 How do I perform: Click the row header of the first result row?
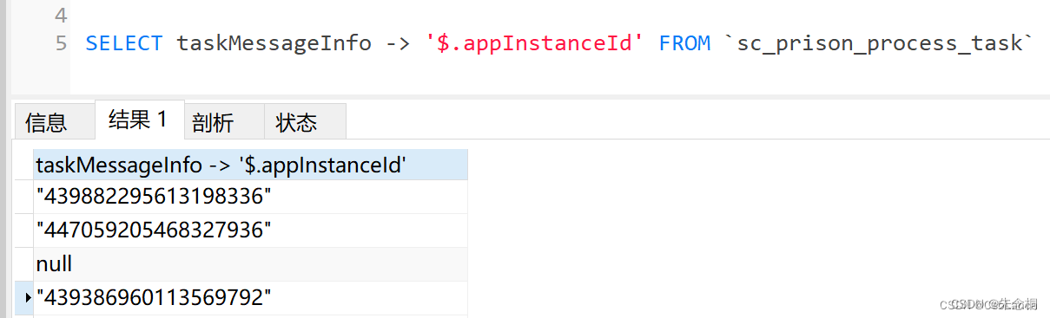[x=24, y=197]
